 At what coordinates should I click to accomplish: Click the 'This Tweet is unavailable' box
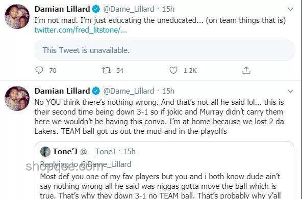pyautogui.click(x=164, y=50)
